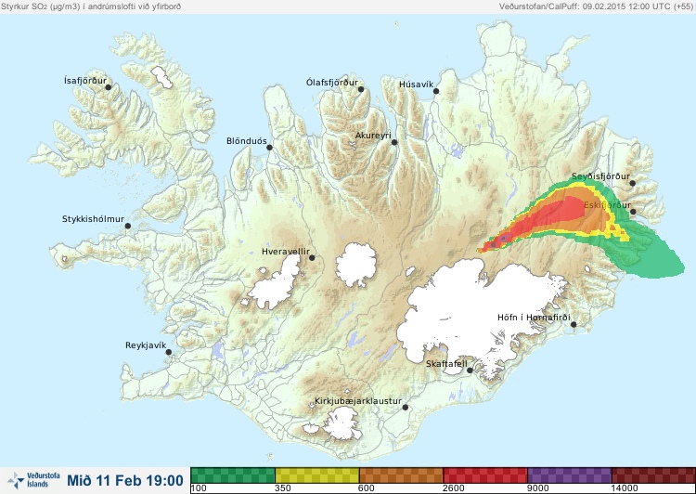This screenshot has height=494, width=696.
Task: Click the 'Veðurstofan/CalPuff' run timestamp text
Action: pyautogui.click(x=595, y=6)
